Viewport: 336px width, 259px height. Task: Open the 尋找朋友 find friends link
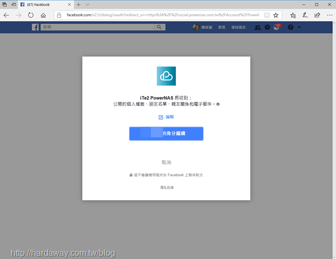tap(238, 27)
